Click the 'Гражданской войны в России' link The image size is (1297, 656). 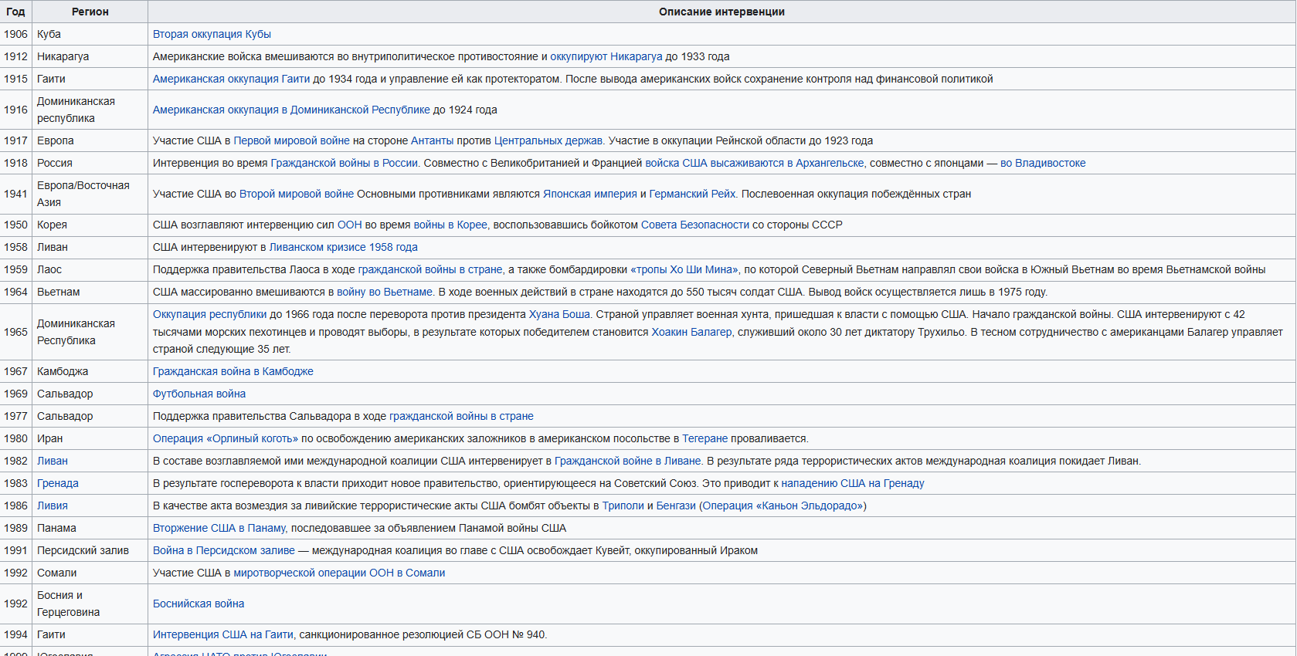pyautogui.click(x=345, y=163)
